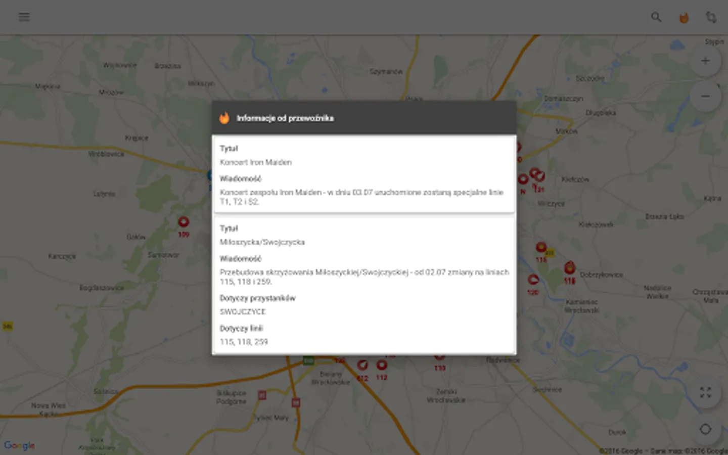Center map on my location icon
Image resolution: width=728 pixels, height=455 pixels.
pos(705,429)
